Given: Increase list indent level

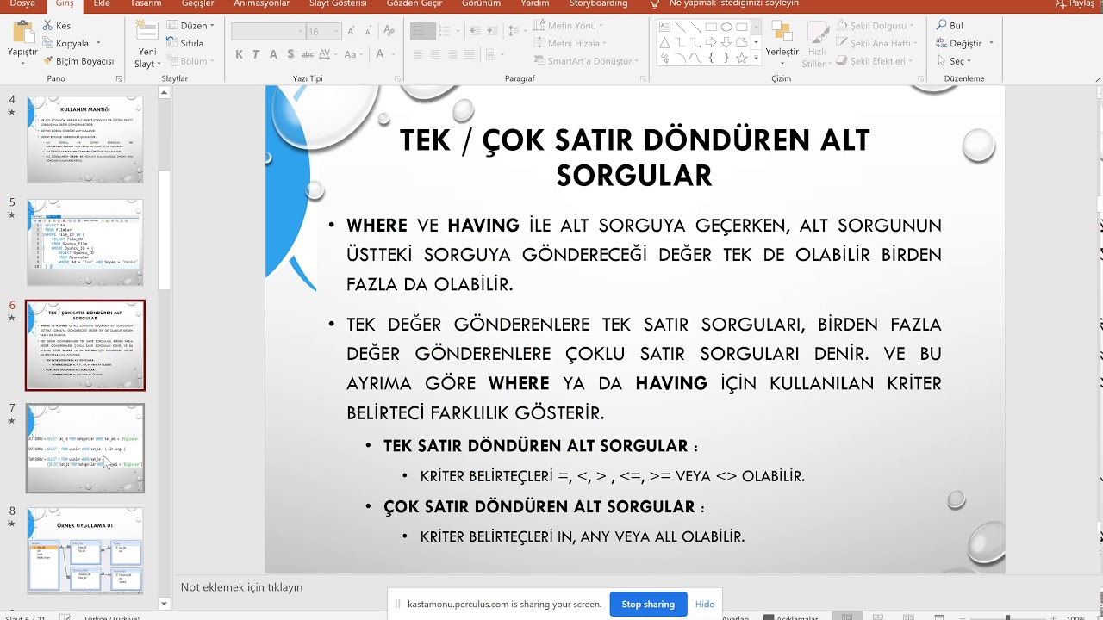Looking at the screenshot, I should [492, 31].
